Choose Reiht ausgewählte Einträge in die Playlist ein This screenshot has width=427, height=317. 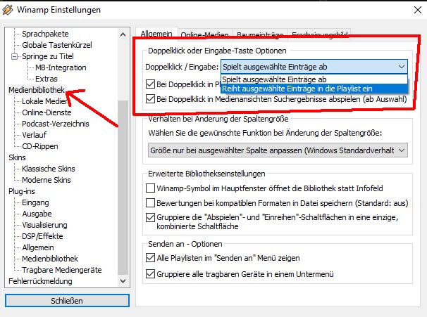pyautogui.click(x=314, y=89)
